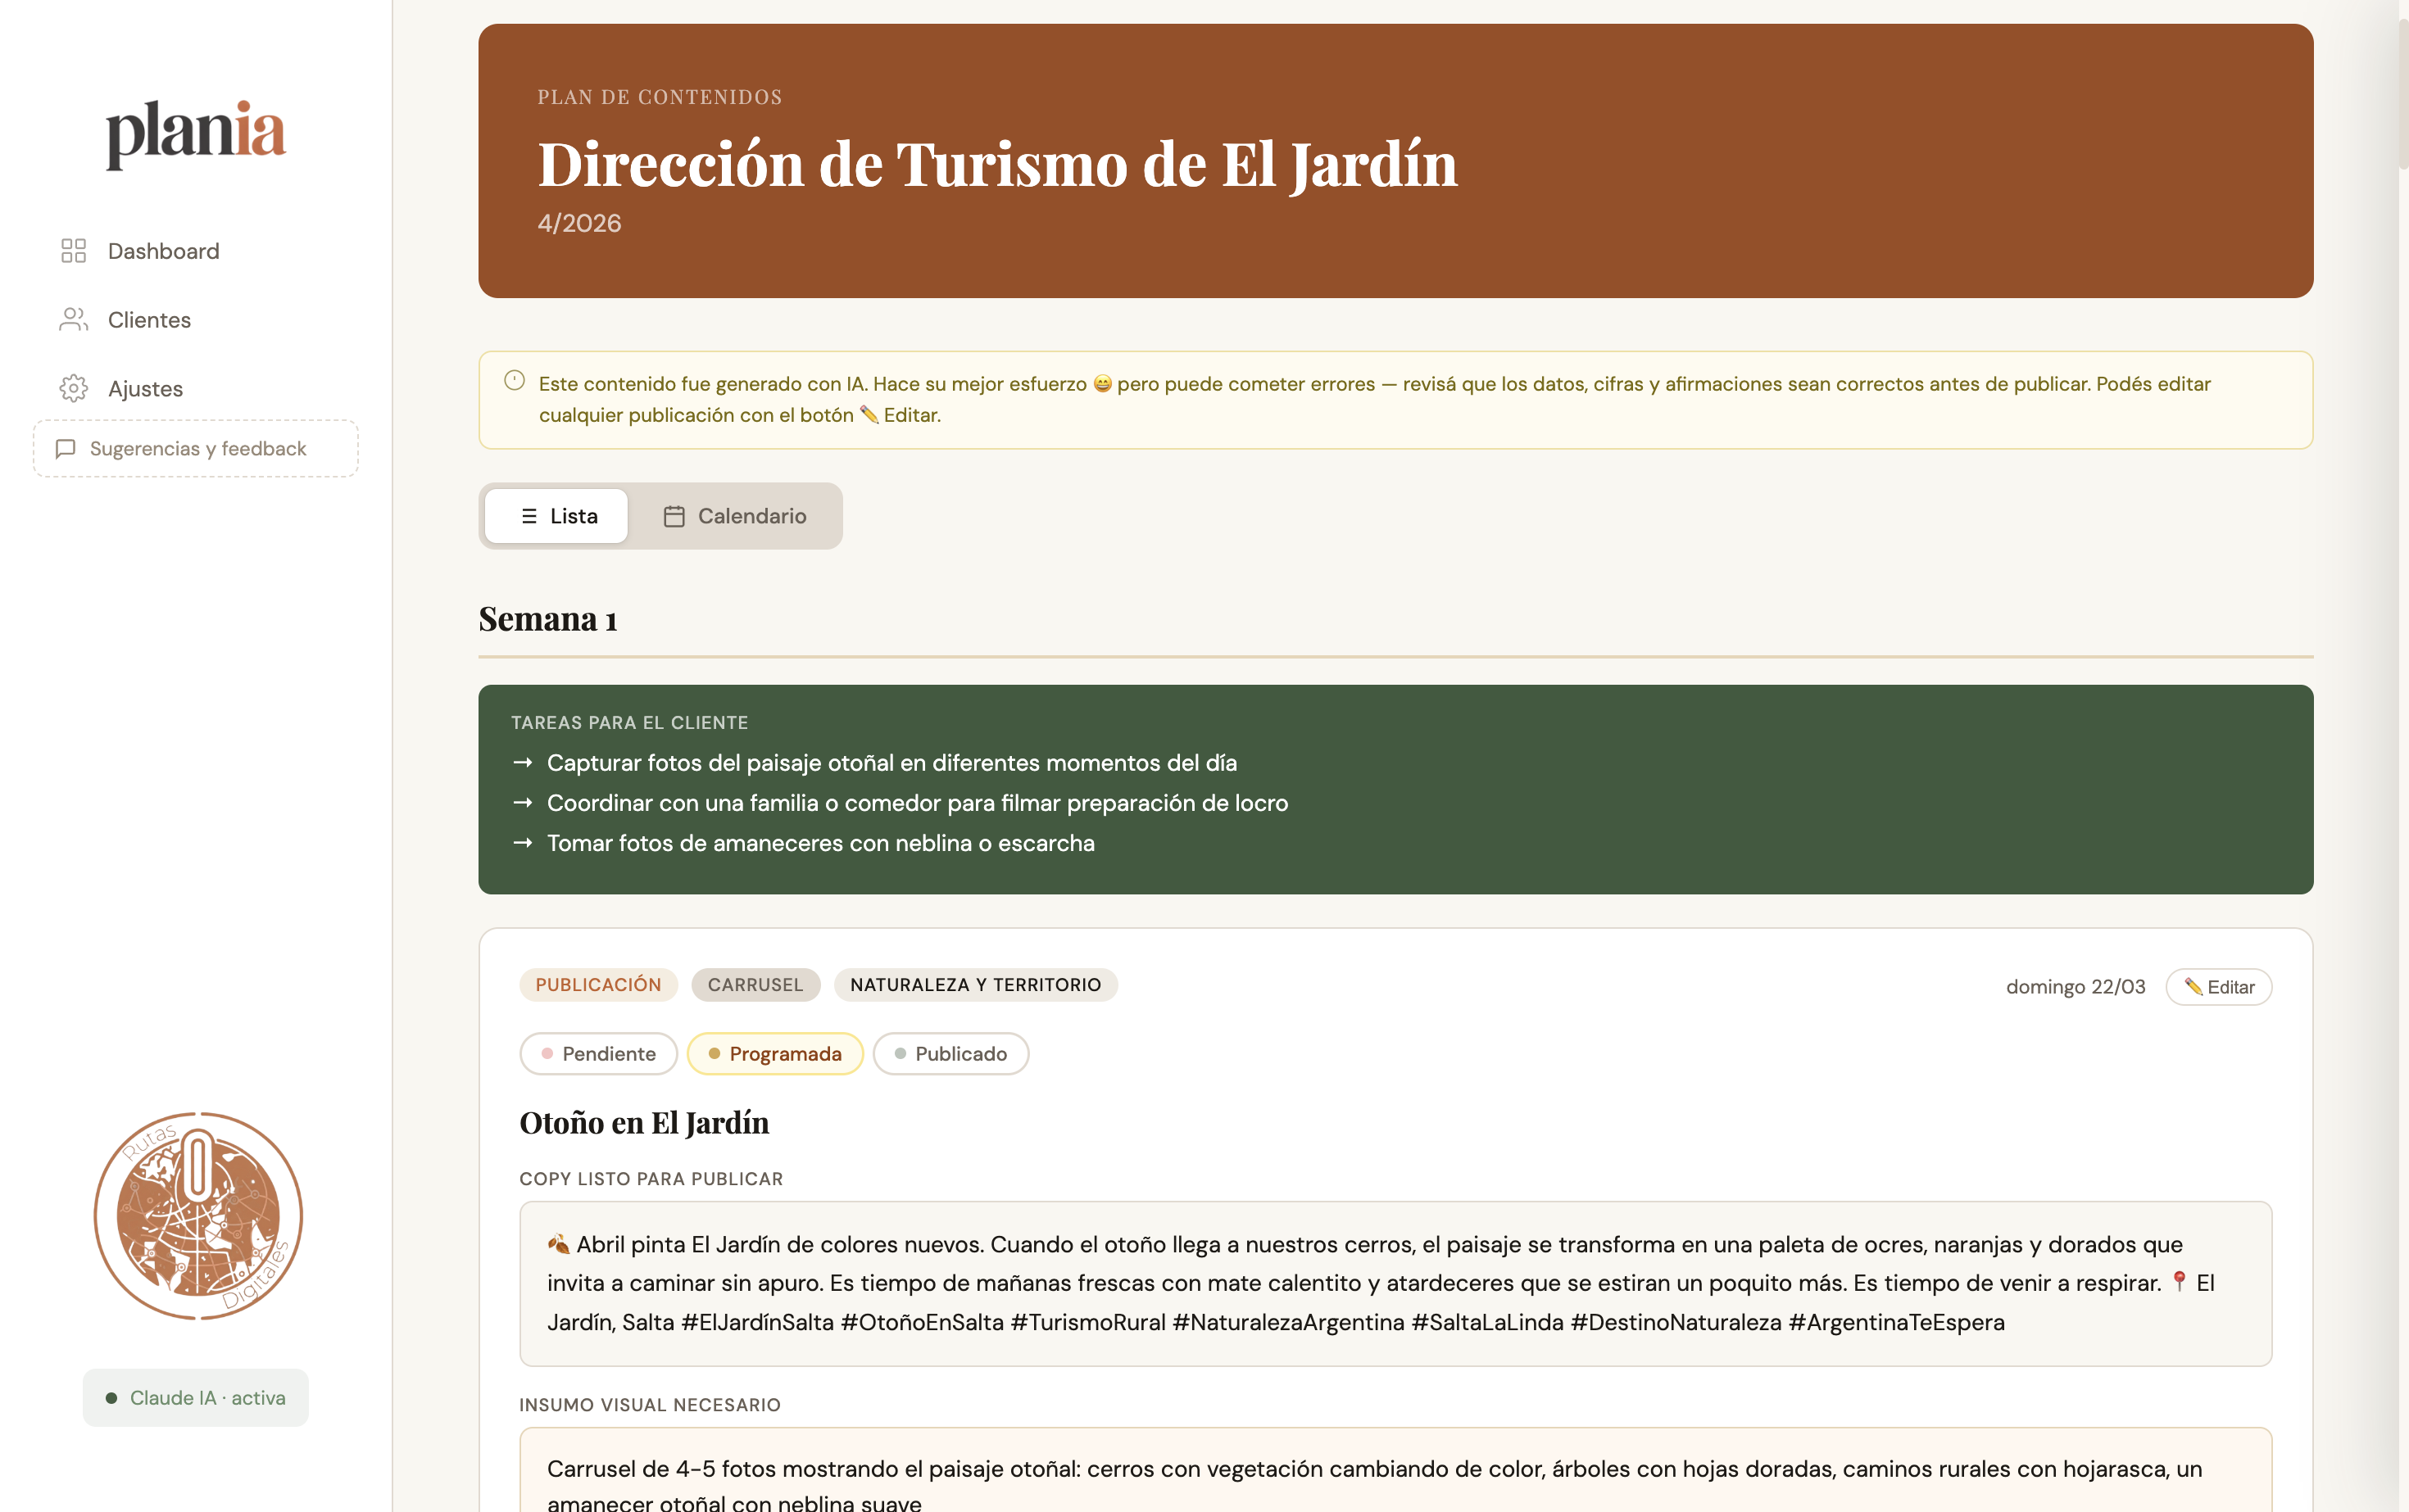Click the calendar icon beside Calendario
The width and height of the screenshot is (2409, 1512).
click(x=675, y=516)
